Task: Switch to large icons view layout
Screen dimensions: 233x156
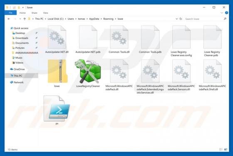Action: click(x=226, y=149)
